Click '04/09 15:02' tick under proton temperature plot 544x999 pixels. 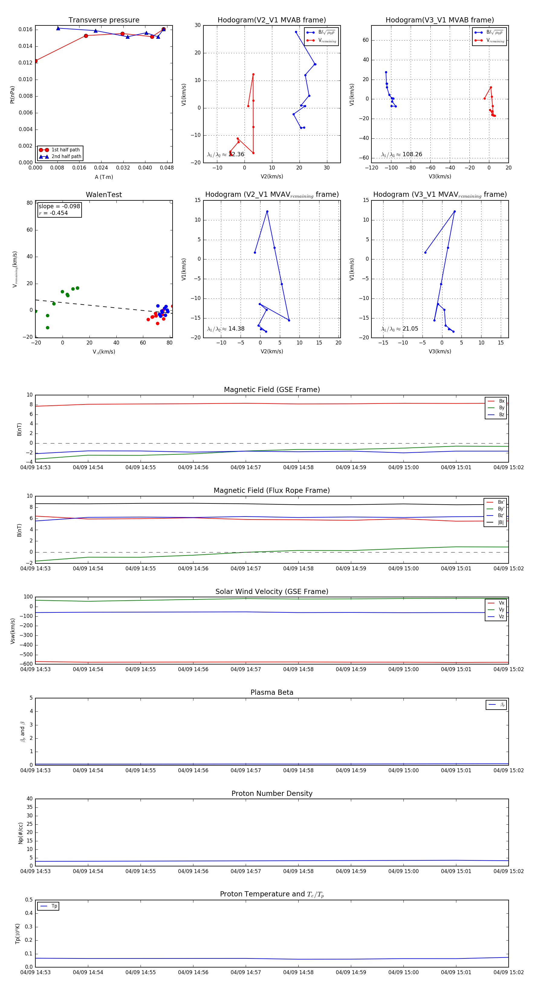[508, 972]
